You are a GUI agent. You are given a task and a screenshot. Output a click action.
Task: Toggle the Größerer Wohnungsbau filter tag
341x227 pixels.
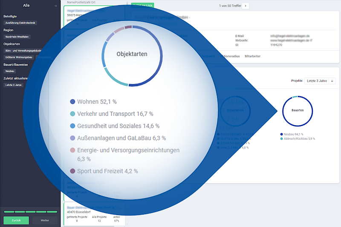pos(19,57)
